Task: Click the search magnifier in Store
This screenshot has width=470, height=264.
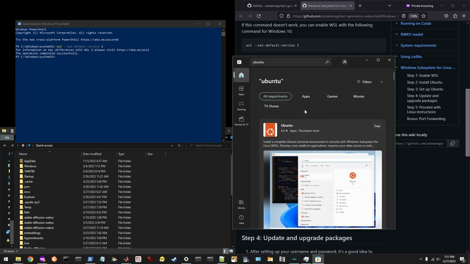Action: [x=327, y=62]
